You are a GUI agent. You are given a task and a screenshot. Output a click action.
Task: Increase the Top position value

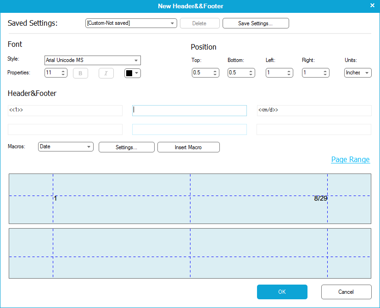pyautogui.click(x=215, y=71)
